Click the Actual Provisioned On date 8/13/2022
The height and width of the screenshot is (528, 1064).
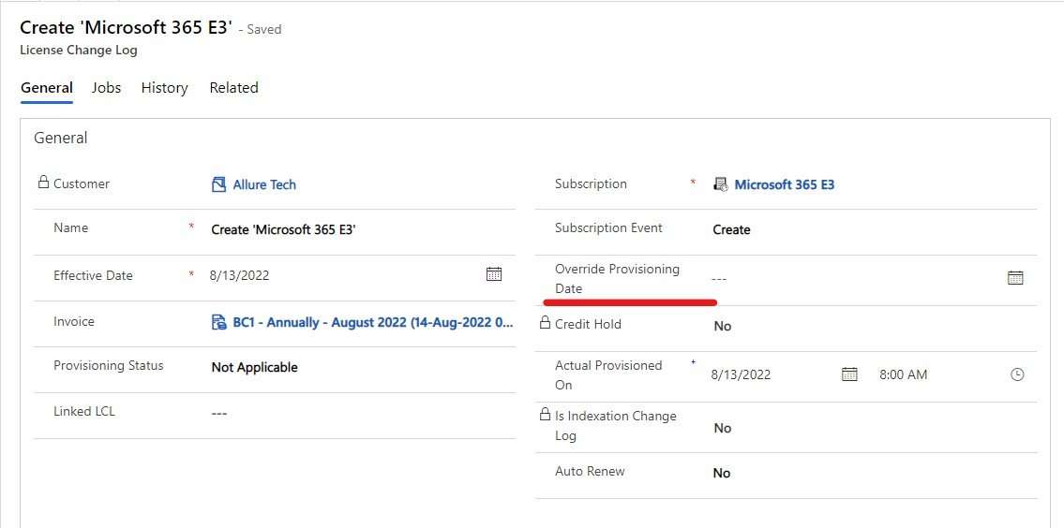[741, 374]
